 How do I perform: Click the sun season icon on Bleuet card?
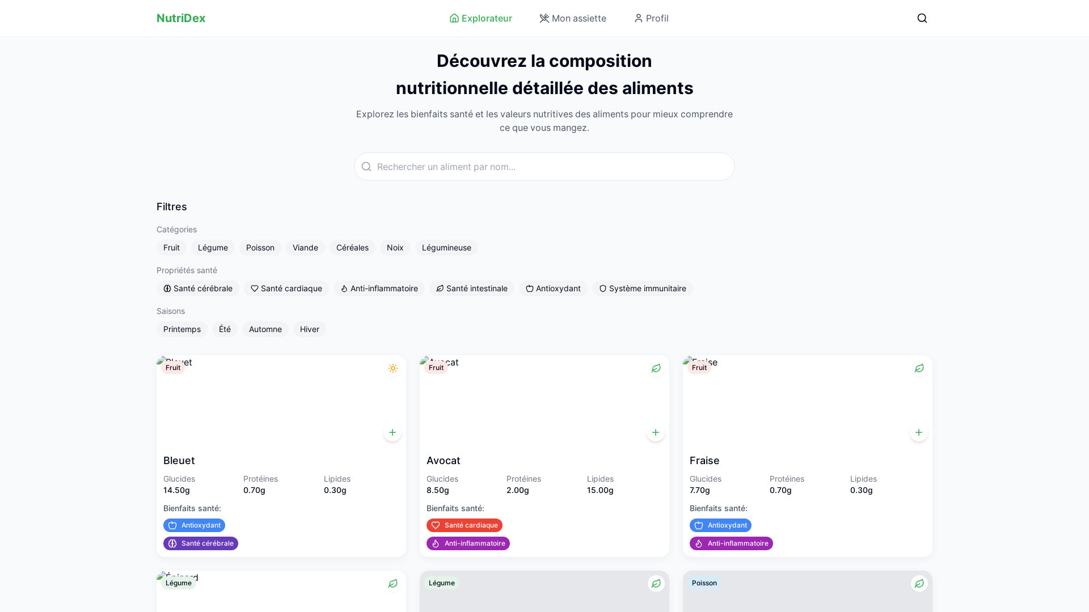[393, 368]
